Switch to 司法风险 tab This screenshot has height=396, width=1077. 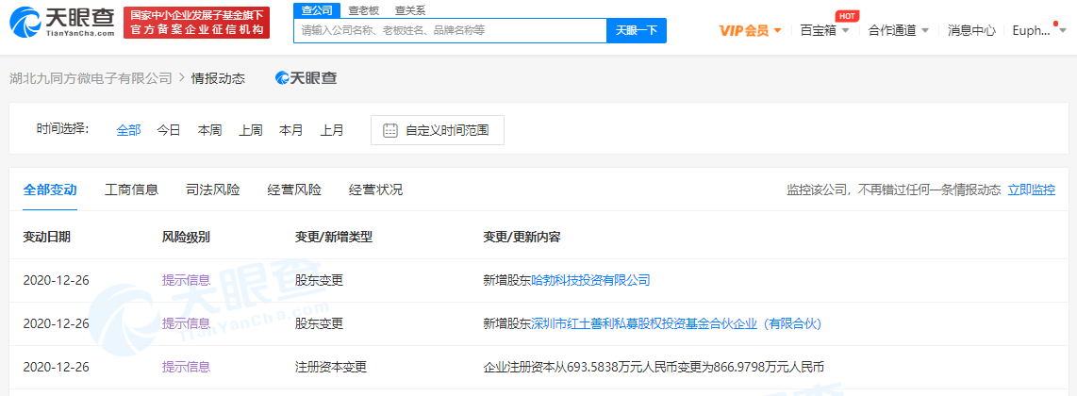[213, 190]
